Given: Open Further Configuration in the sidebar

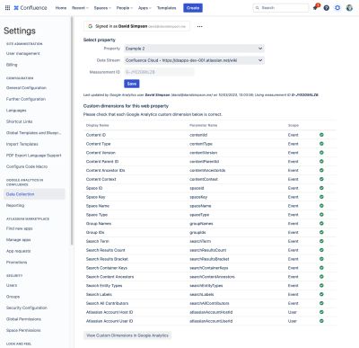Looking at the screenshot, I should pyautogui.click(x=26, y=99).
